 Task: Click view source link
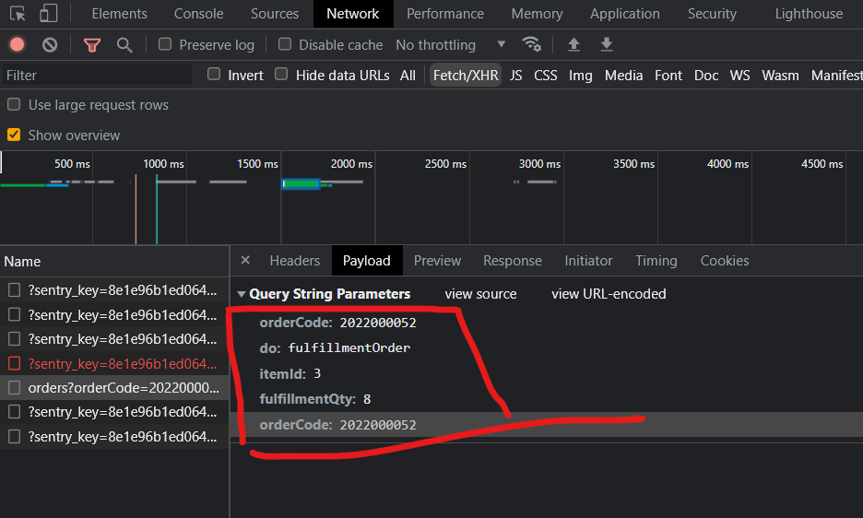coord(480,294)
